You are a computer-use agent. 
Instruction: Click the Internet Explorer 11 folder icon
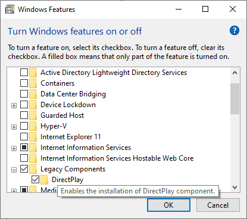[x=33, y=137]
